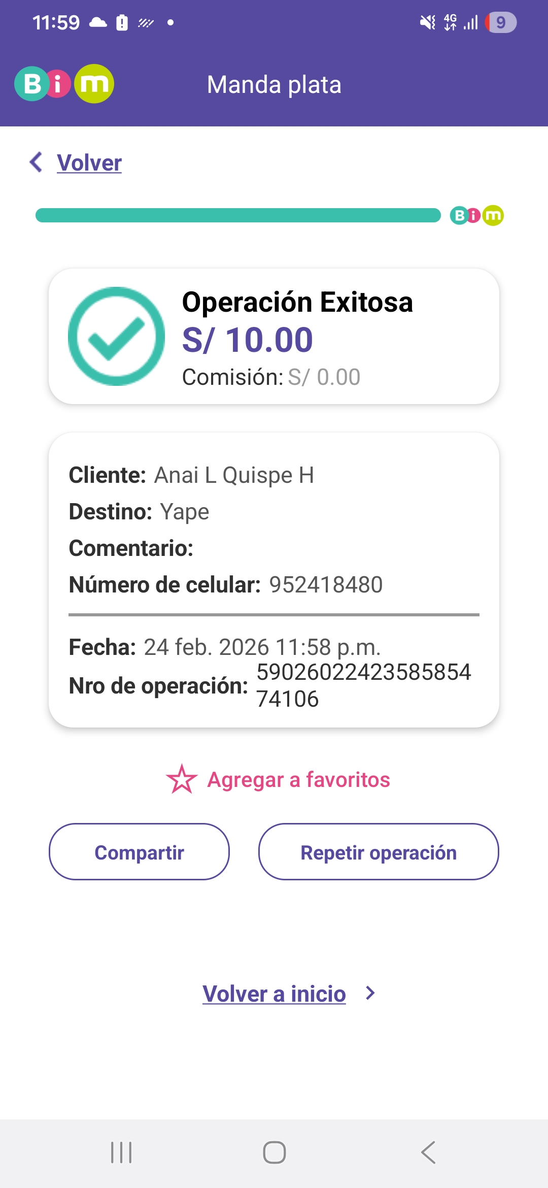Viewport: 548px width, 1188px height.
Task: Tap the Android home button
Action: [274, 1152]
